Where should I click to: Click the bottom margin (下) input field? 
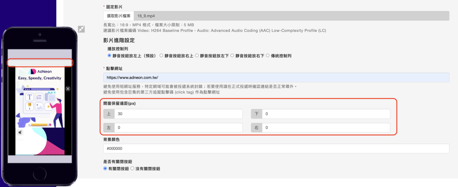pos(326,114)
